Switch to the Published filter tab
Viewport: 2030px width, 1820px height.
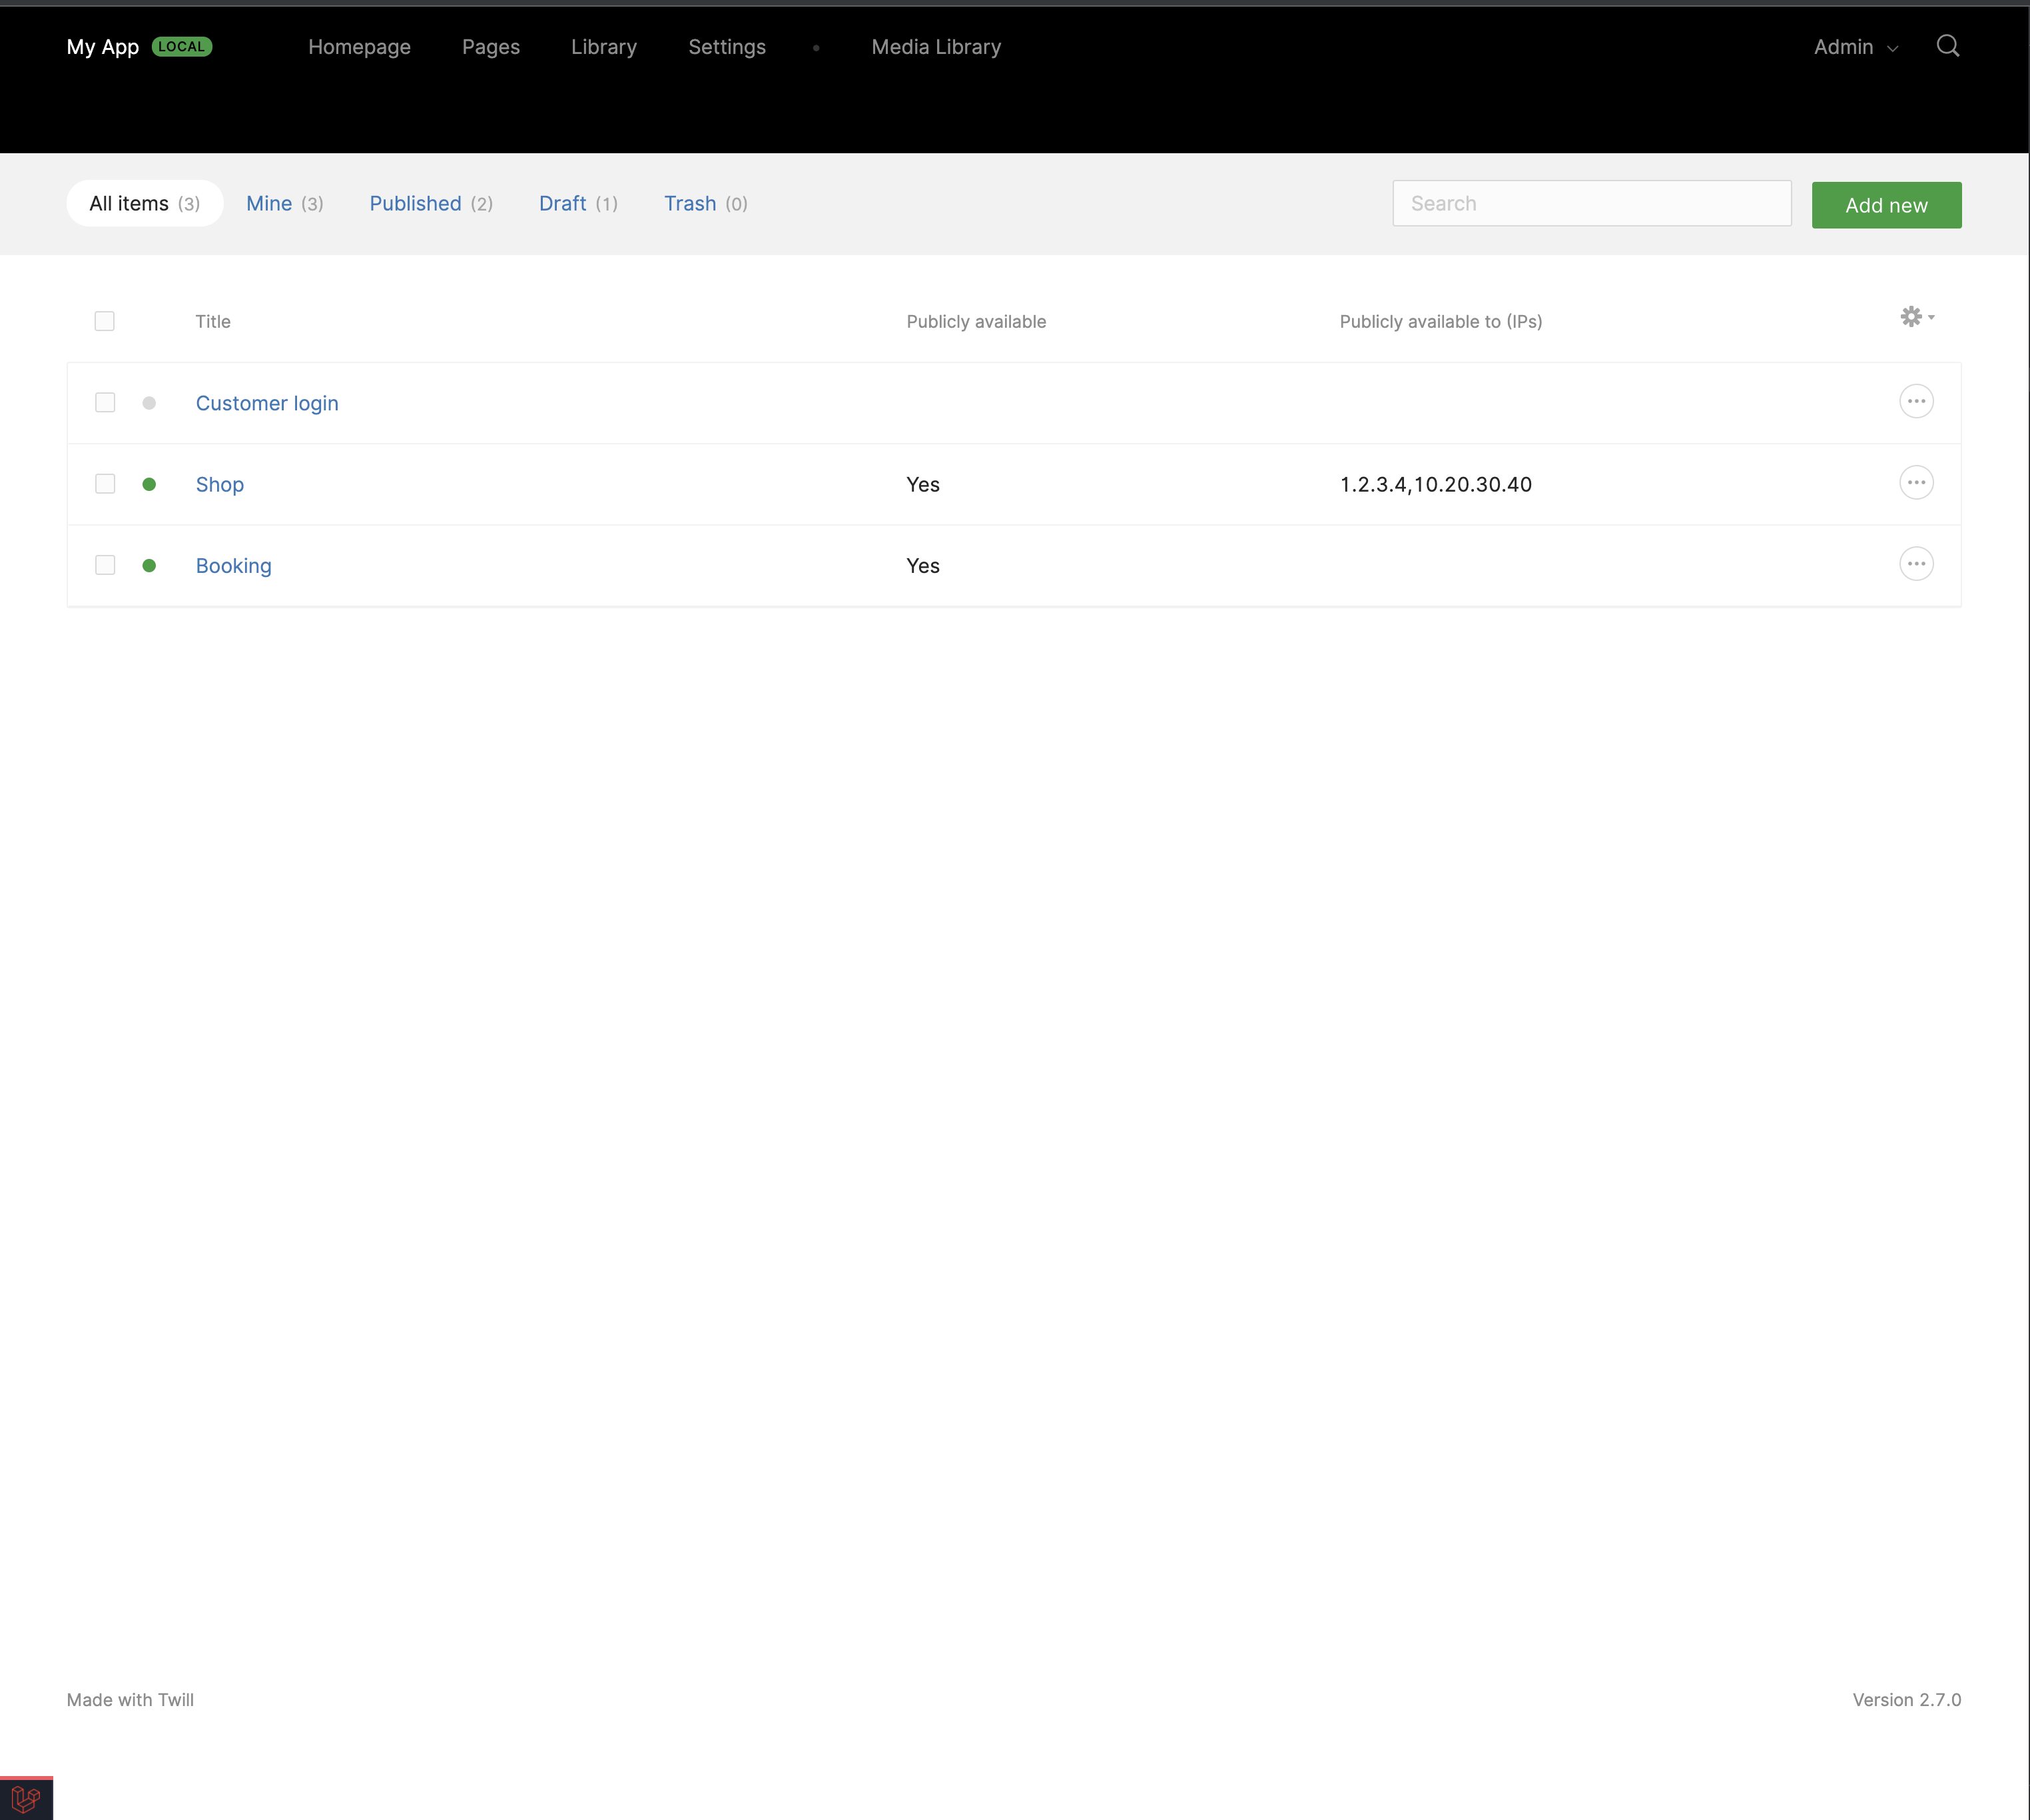tap(430, 204)
